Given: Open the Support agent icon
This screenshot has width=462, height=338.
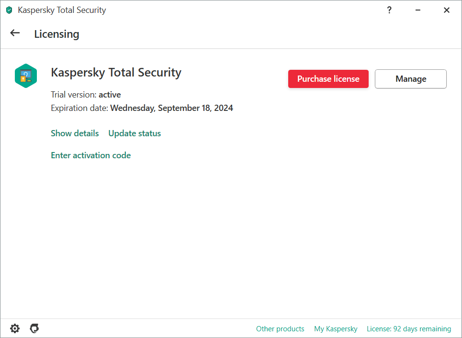Looking at the screenshot, I should [x=34, y=328].
